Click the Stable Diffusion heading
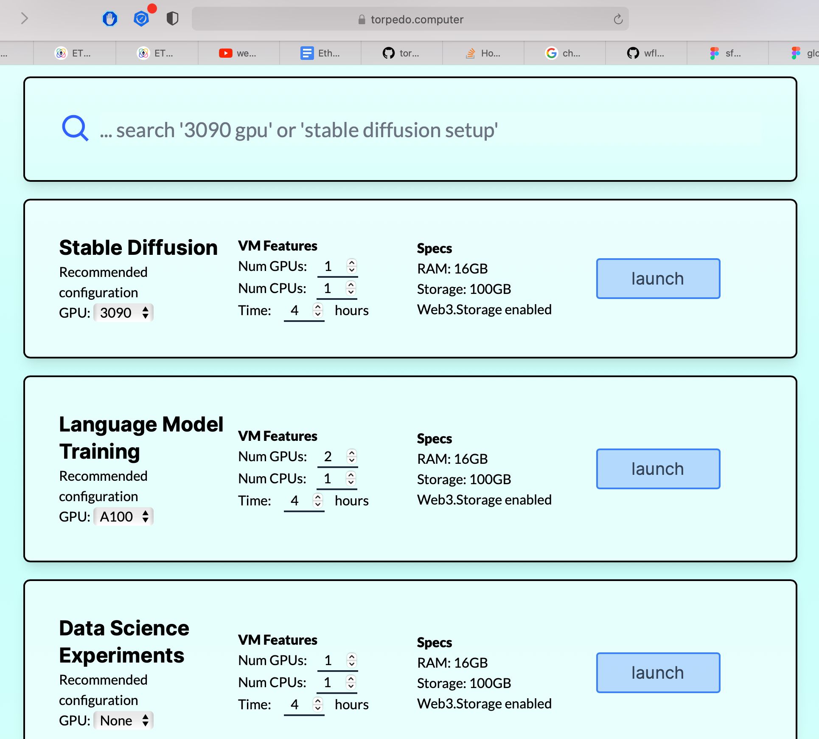 [138, 248]
